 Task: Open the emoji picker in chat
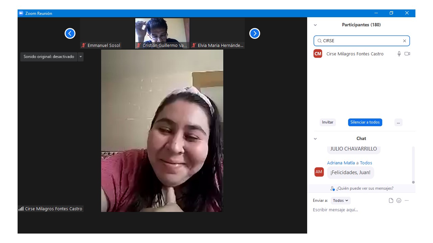(399, 200)
